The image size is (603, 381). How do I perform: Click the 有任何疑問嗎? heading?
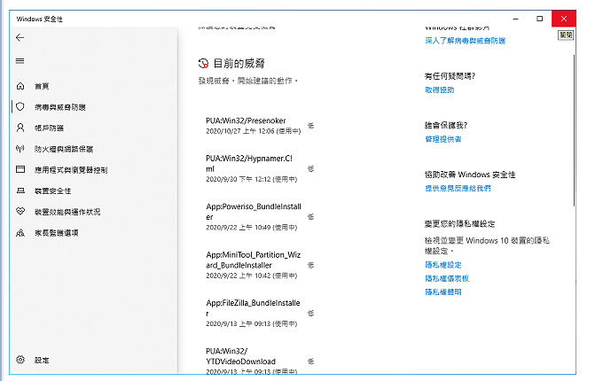450,76
